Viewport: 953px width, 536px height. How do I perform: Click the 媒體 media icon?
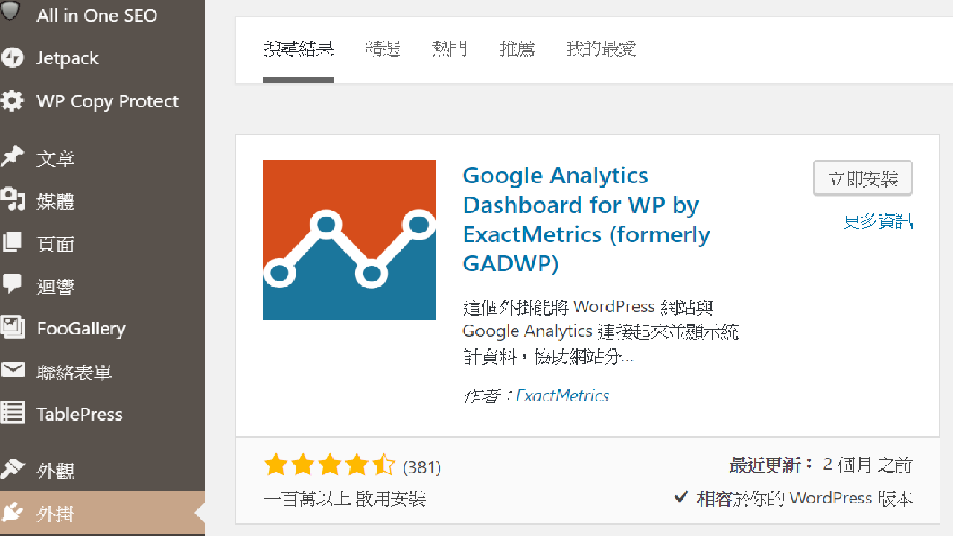(12, 200)
